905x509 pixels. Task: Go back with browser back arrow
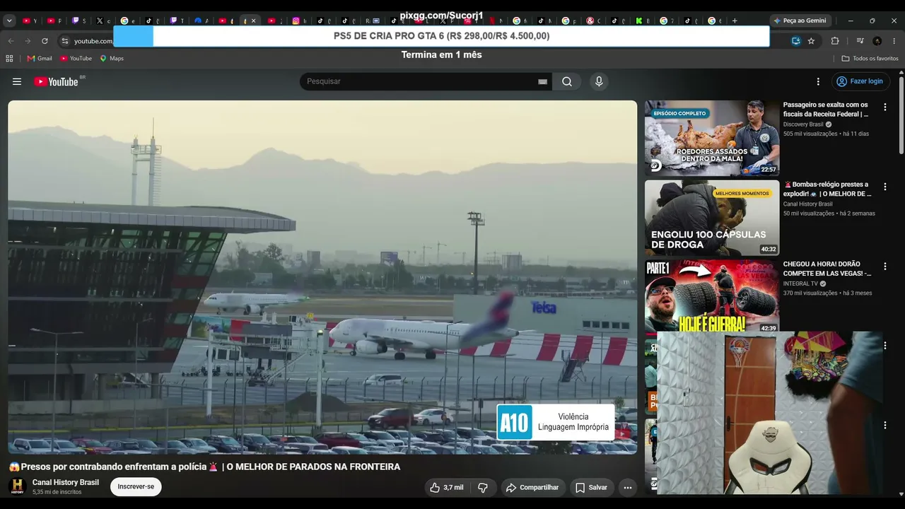click(x=11, y=41)
